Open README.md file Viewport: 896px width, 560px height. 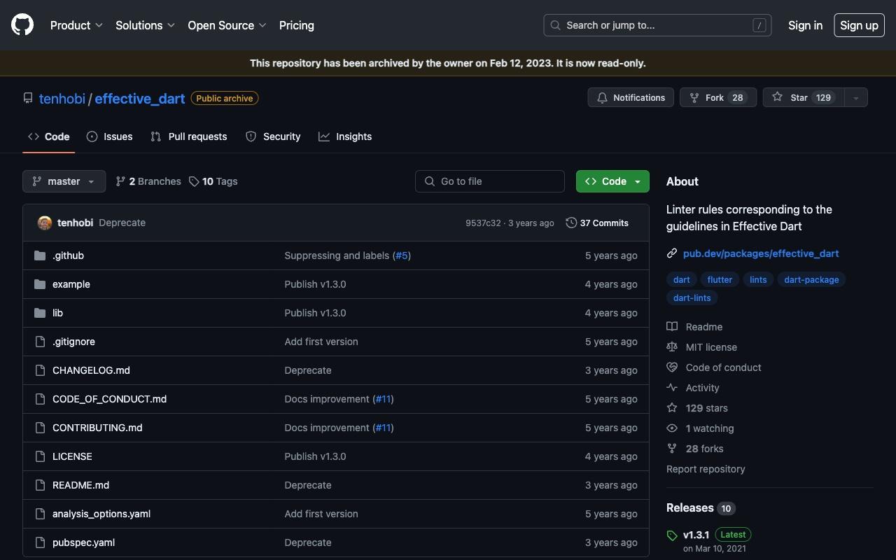[80, 485]
